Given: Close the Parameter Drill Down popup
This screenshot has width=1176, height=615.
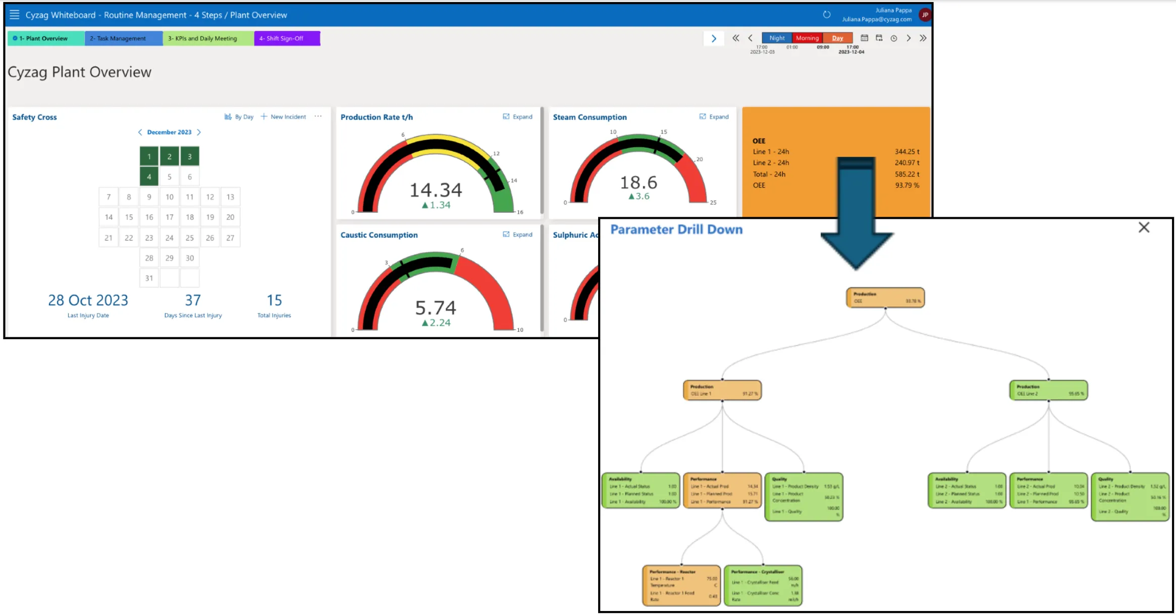Looking at the screenshot, I should 1144,227.
